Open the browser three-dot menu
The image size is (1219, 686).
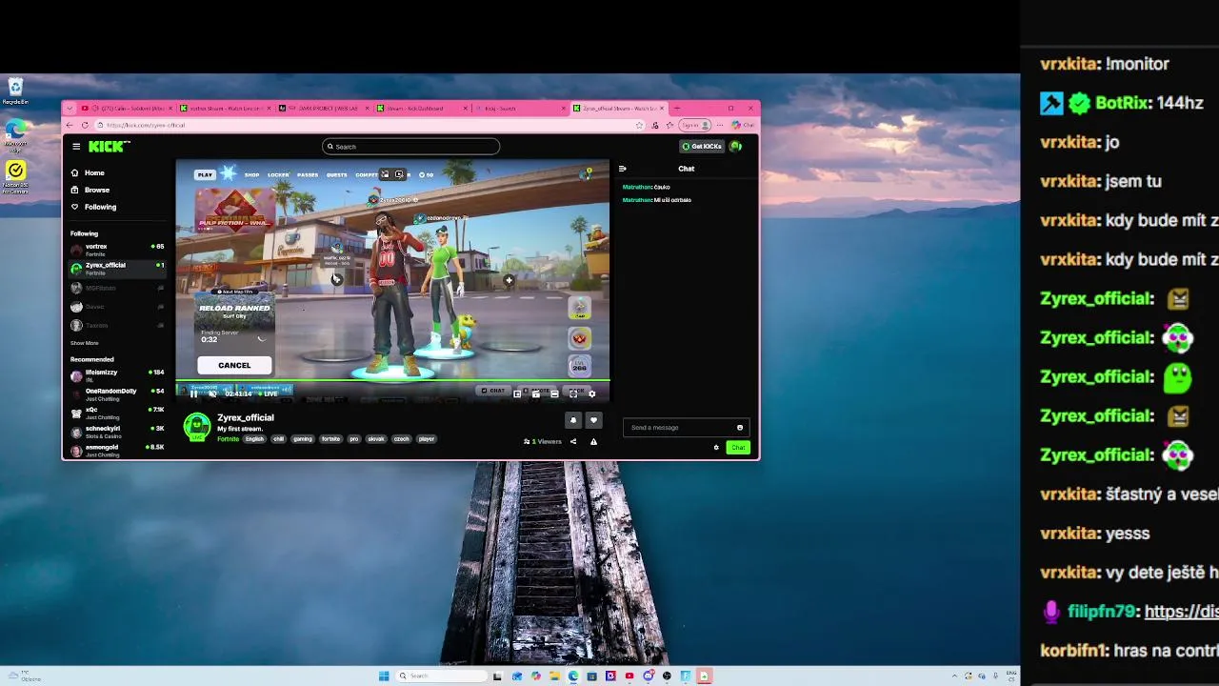click(x=720, y=125)
